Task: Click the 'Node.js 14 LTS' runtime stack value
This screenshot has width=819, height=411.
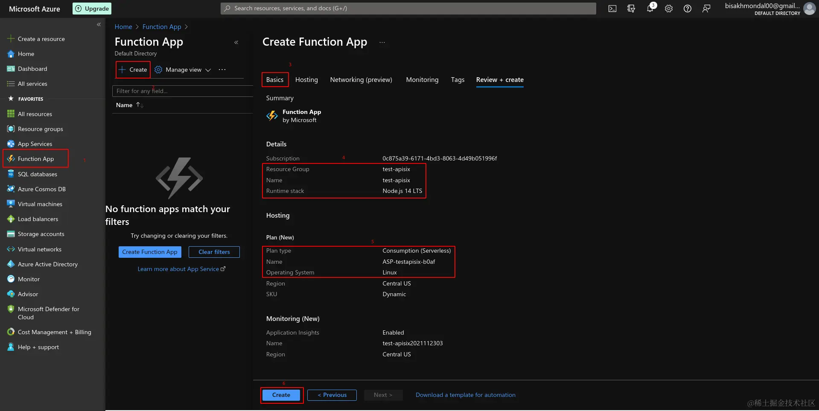Action: (402, 191)
